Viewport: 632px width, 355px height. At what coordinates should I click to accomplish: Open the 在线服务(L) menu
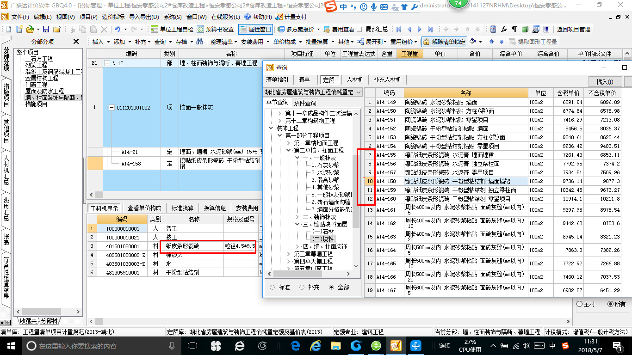click(225, 17)
